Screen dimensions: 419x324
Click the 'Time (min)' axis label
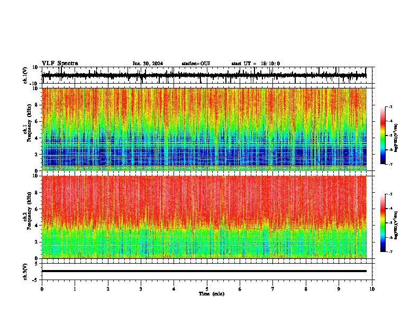coord(212,294)
